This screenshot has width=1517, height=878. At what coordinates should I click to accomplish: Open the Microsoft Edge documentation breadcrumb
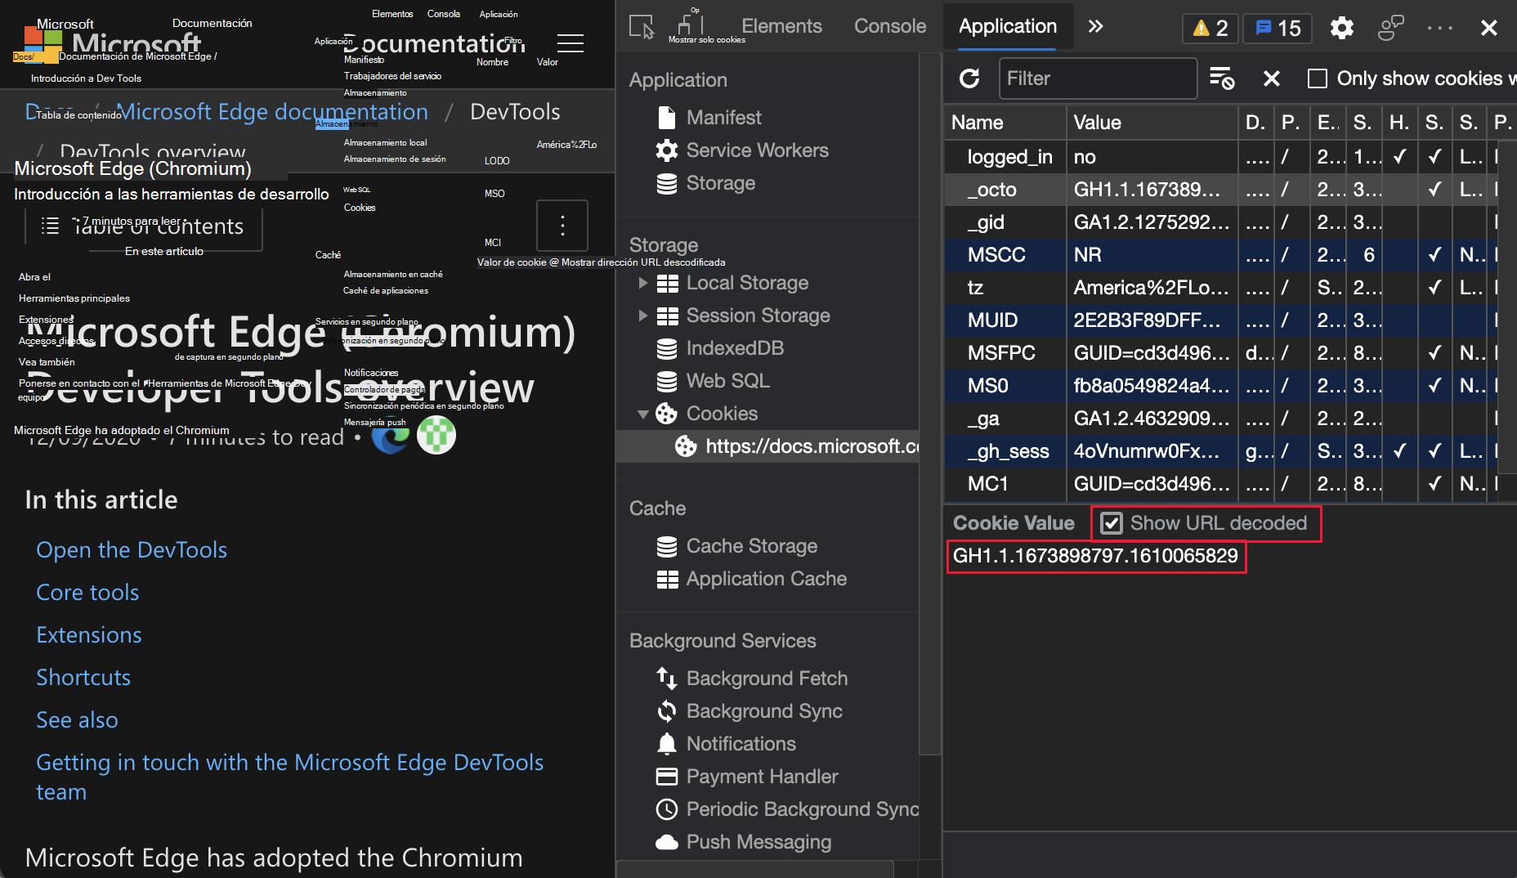(x=272, y=112)
